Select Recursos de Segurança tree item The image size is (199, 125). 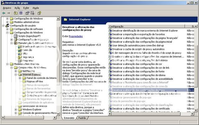(x=39, y=99)
